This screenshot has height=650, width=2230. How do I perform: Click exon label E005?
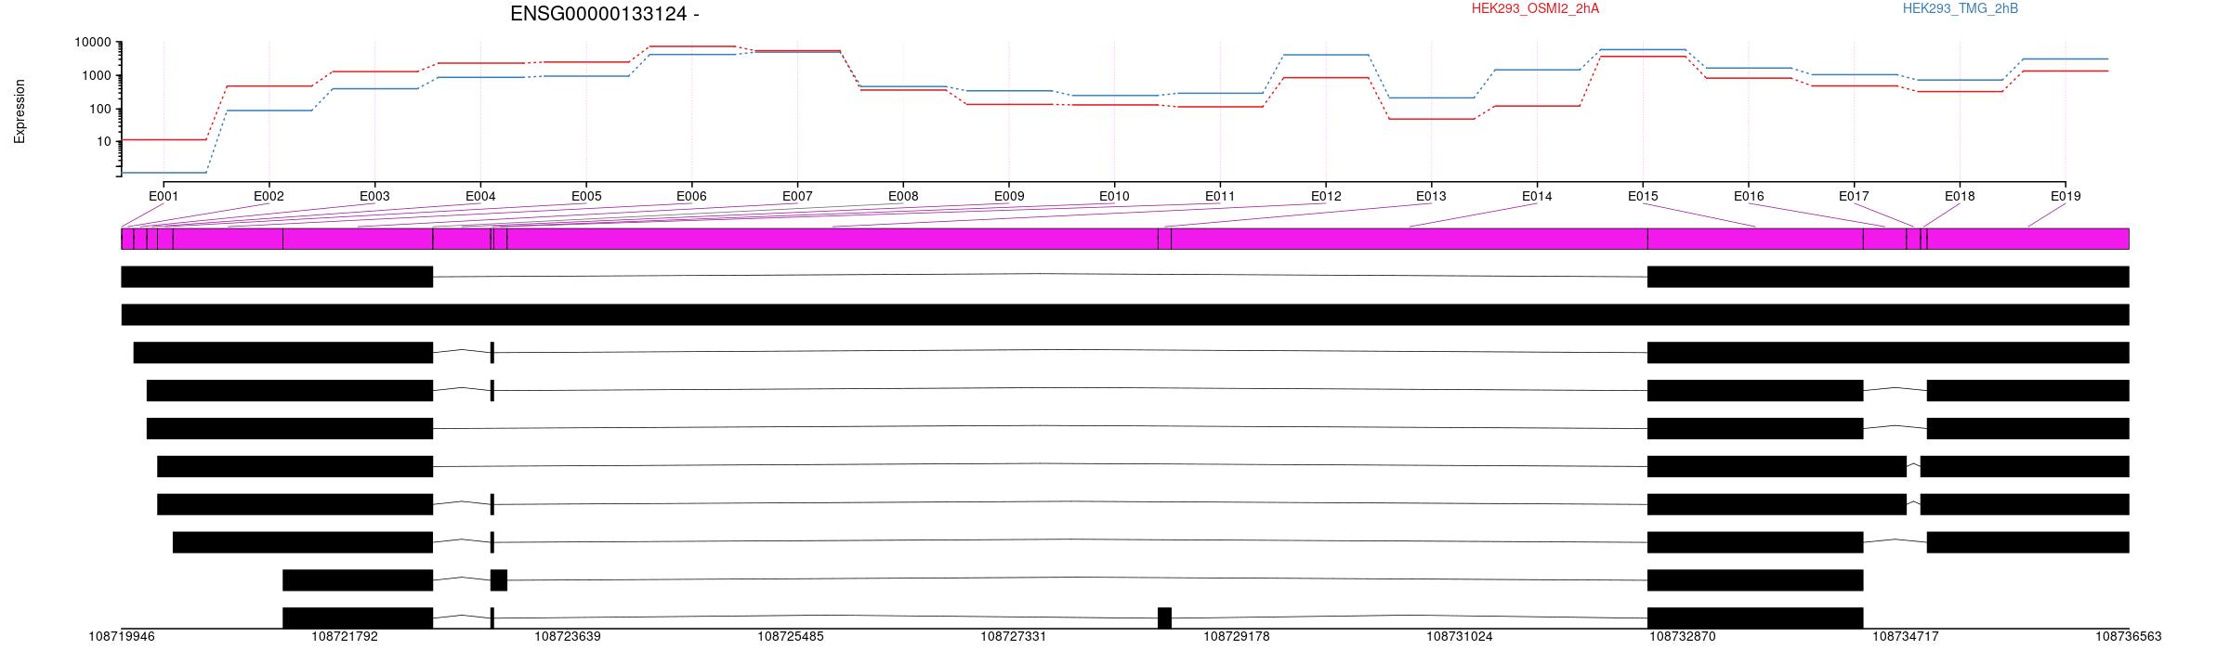[586, 196]
